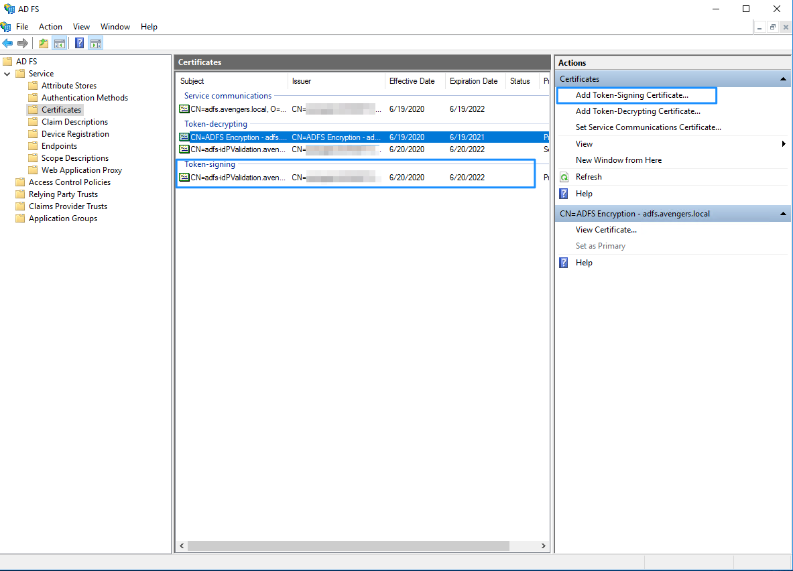The image size is (793, 571).
Task: Toggle the Show/Hide Console Tree toolbar icon
Action: click(x=60, y=43)
